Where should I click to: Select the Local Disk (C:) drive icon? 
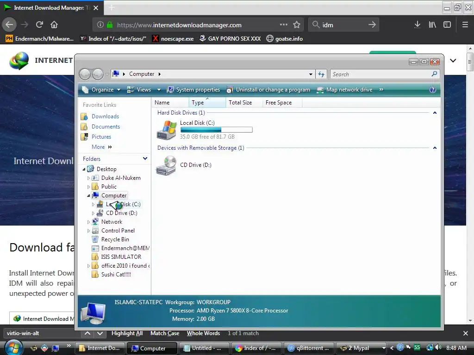click(x=167, y=130)
